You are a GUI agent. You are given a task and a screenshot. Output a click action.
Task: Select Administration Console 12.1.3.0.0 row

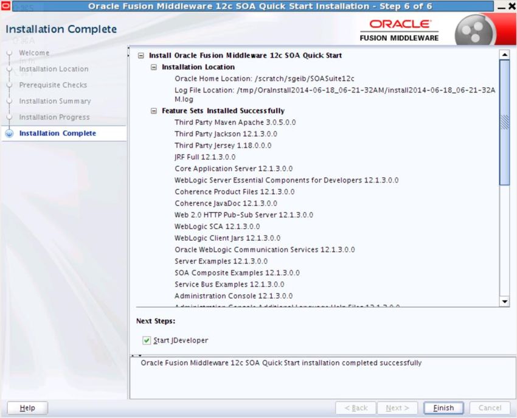tap(234, 296)
